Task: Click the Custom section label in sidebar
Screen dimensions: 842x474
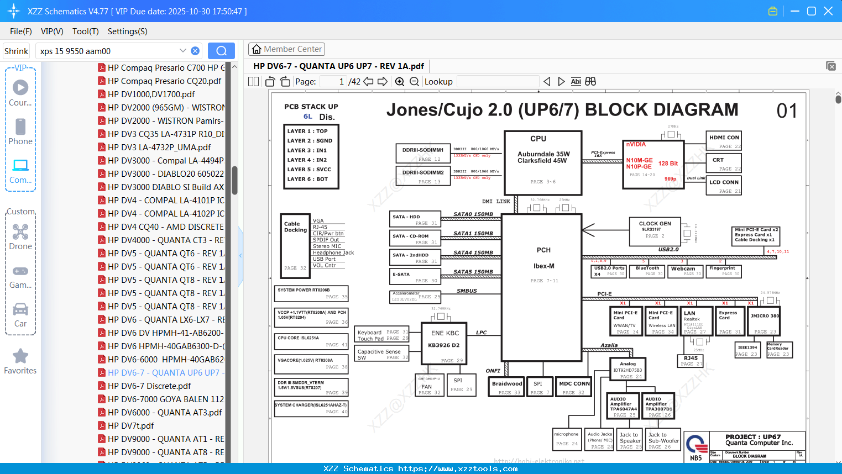Action: 20,212
